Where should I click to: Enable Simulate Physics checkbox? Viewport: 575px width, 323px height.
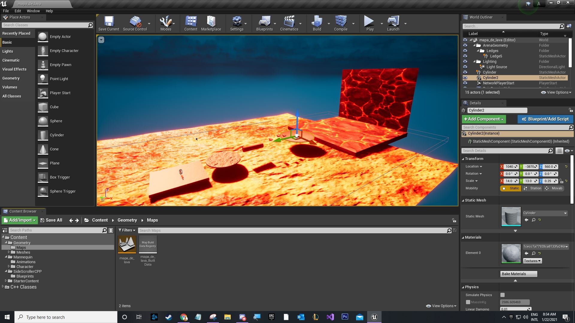click(x=502, y=295)
